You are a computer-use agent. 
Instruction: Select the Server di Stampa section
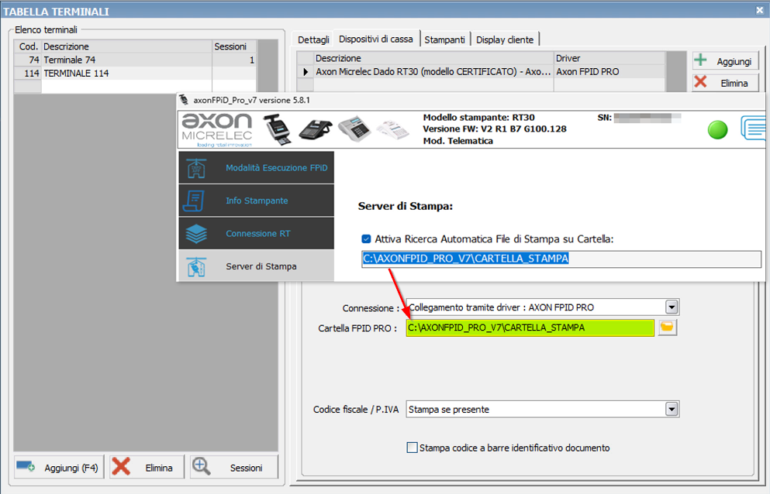coord(256,266)
